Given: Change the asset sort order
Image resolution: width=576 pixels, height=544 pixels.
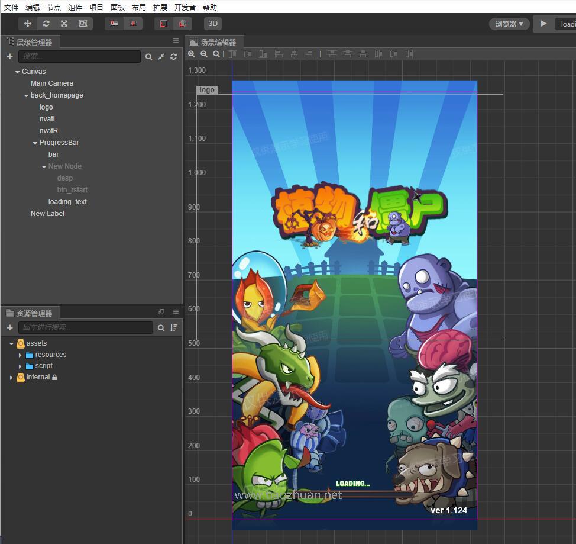Looking at the screenshot, I should coord(174,328).
